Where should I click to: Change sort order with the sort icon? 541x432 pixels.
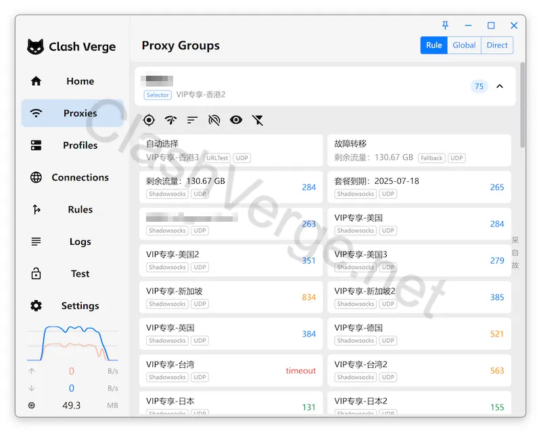coord(192,120)
